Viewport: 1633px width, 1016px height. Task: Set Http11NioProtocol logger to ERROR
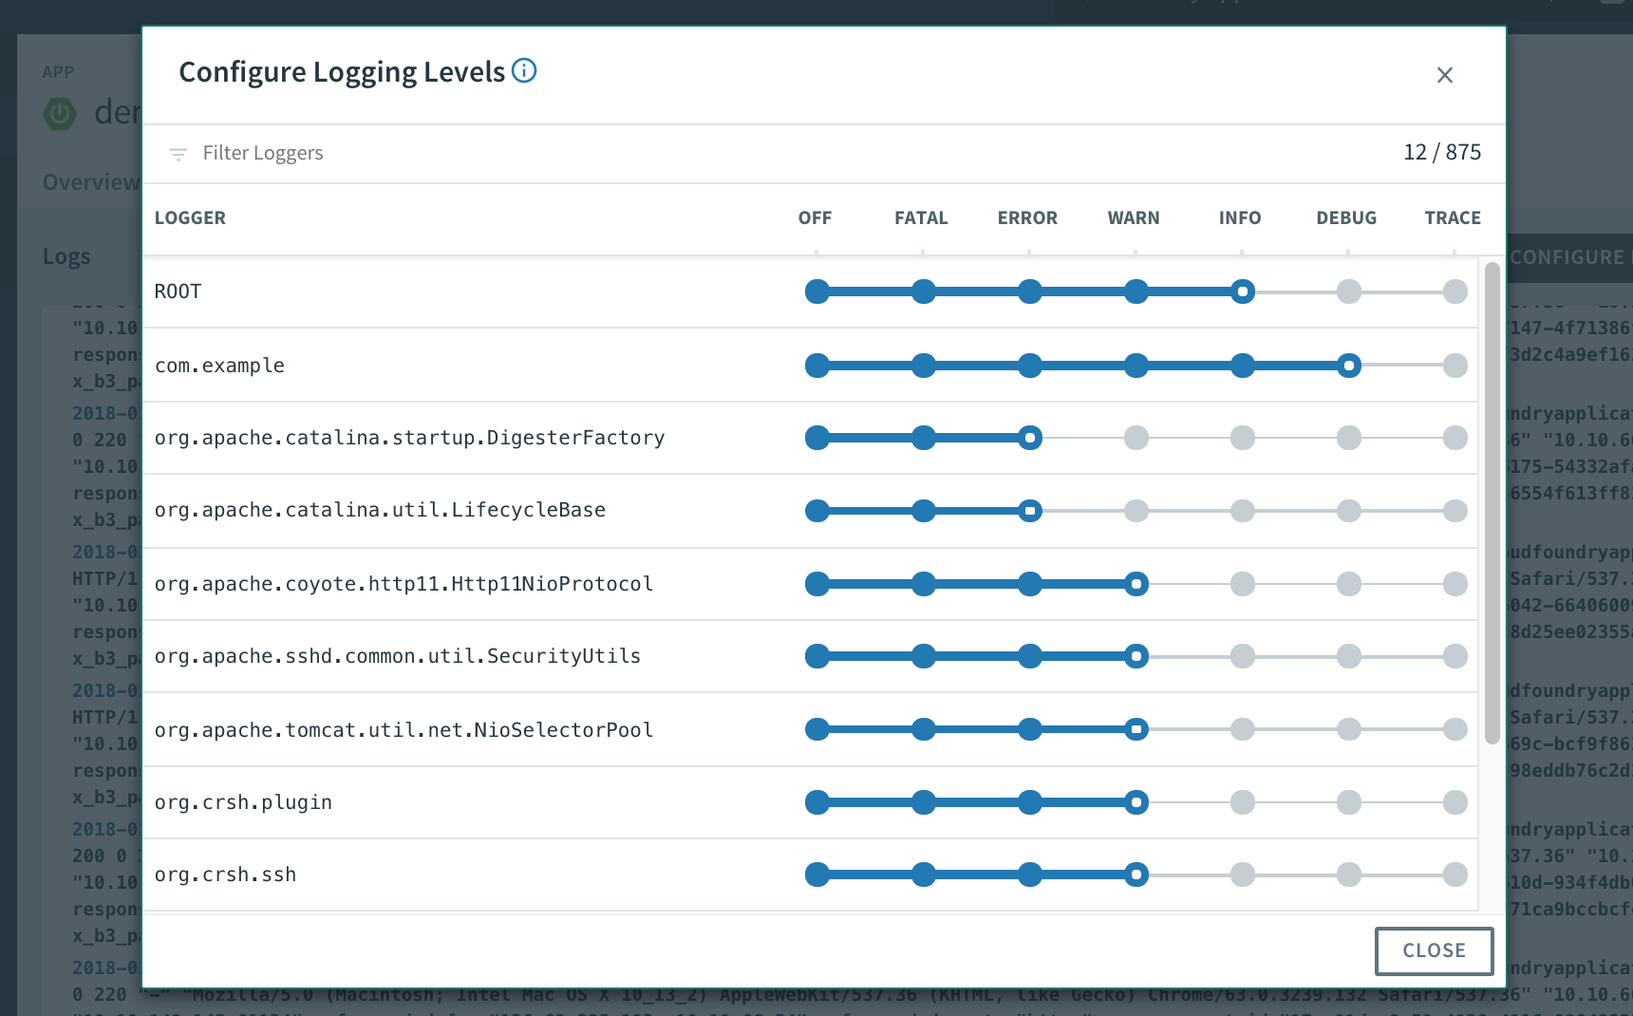pos(1030,584)
